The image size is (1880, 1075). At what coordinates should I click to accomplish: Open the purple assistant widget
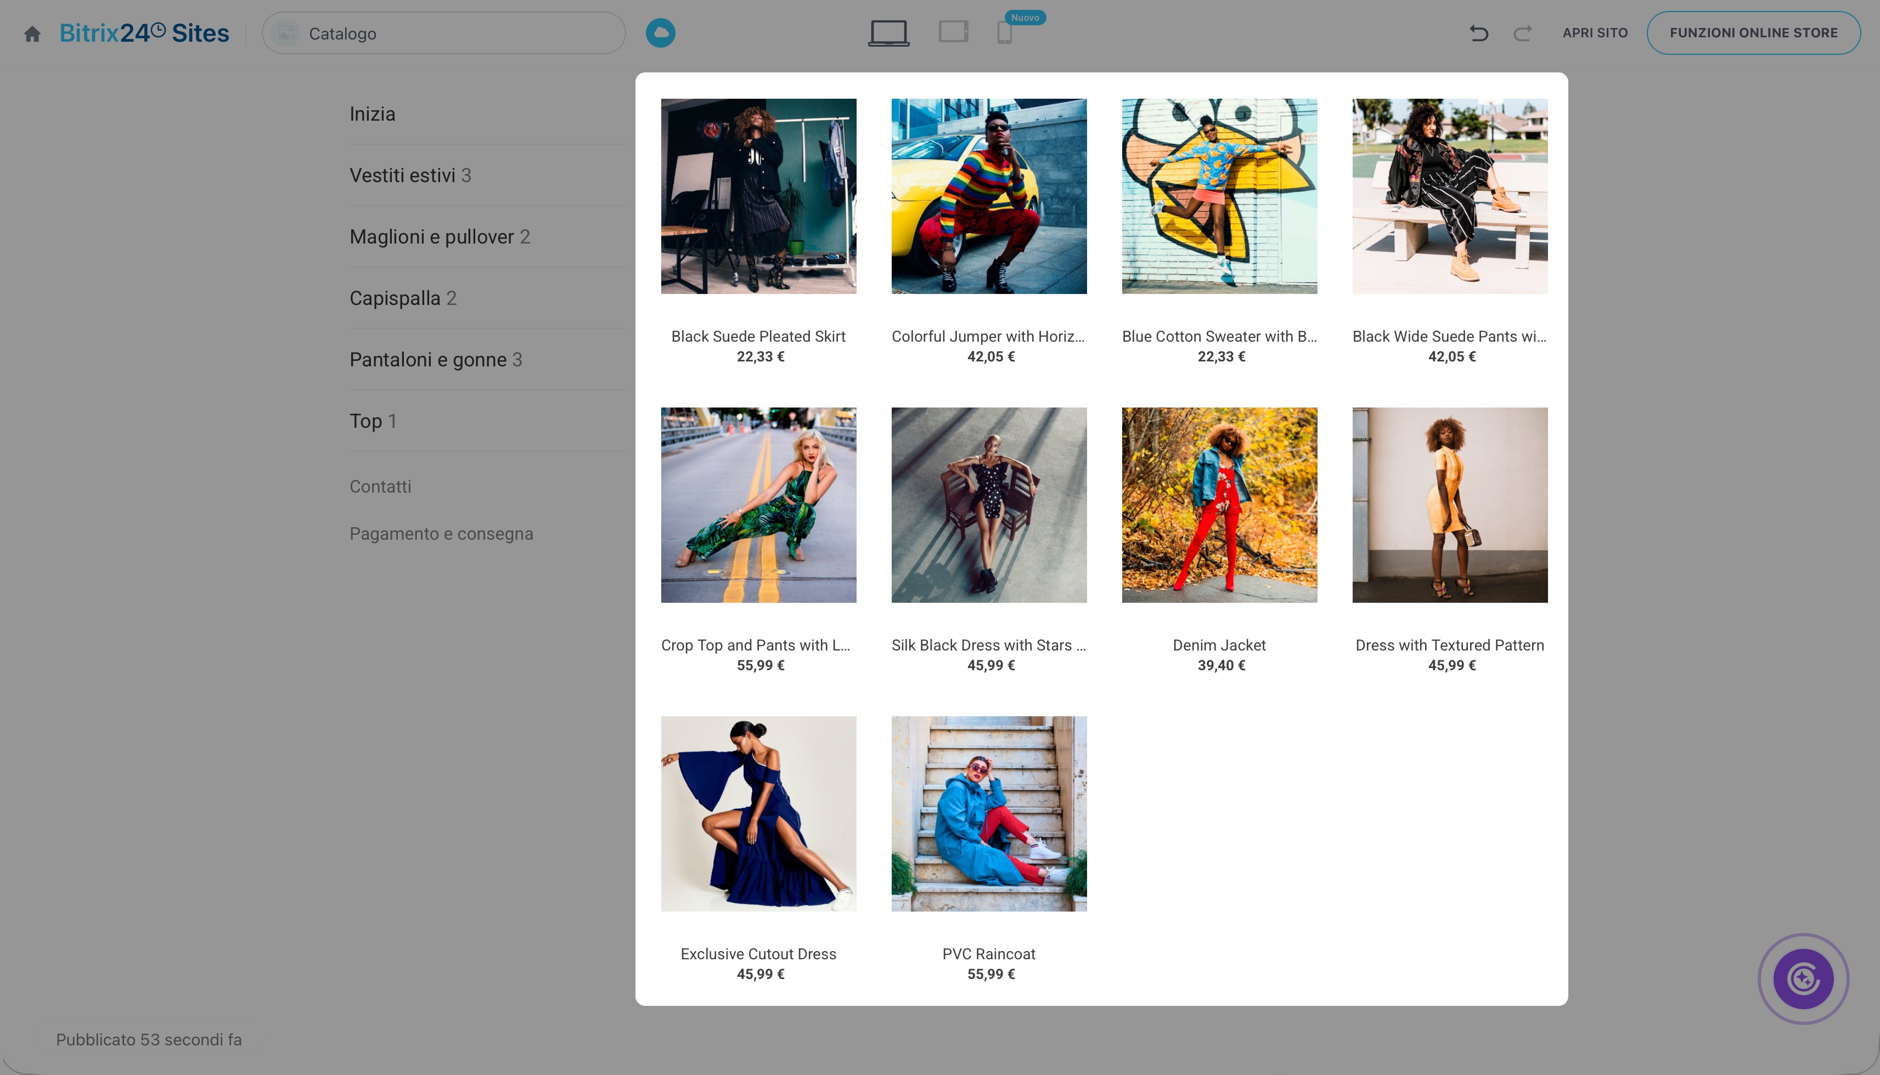pos(1803,978)
